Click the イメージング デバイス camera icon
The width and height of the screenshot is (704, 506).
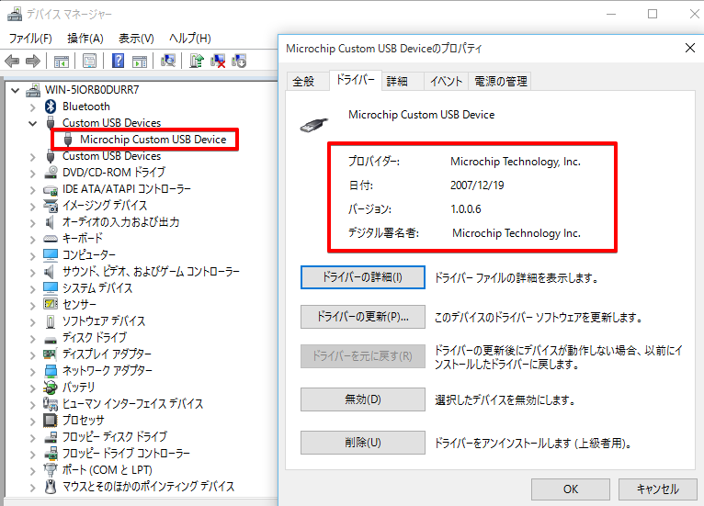click(51, 206)
